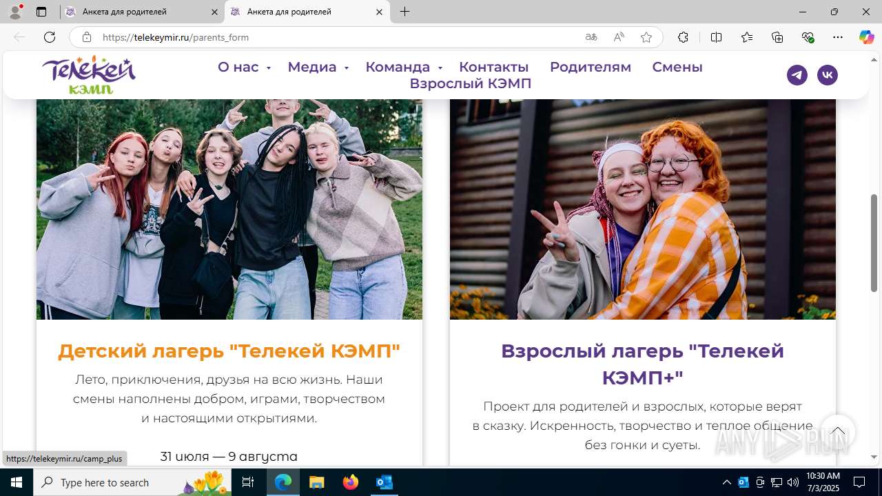Click the adult camp two-women photo

[643, 209]
